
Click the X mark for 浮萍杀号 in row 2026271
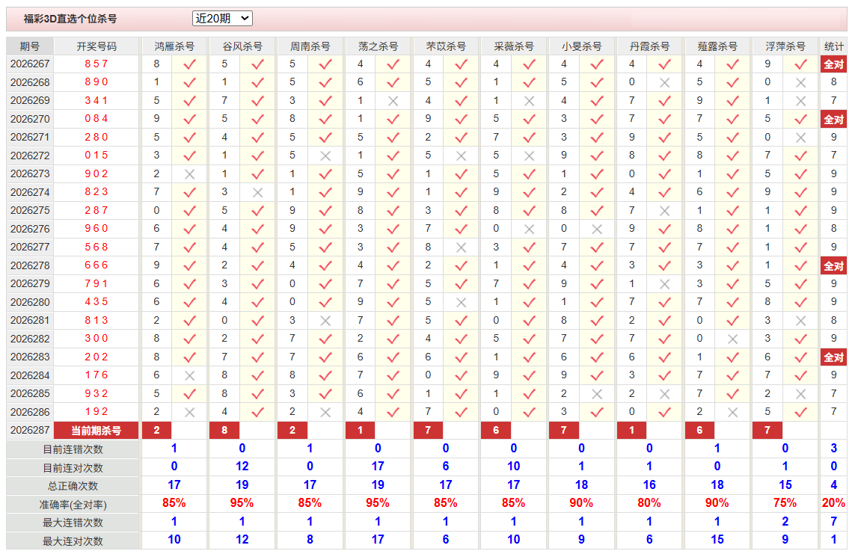point(800,138)
